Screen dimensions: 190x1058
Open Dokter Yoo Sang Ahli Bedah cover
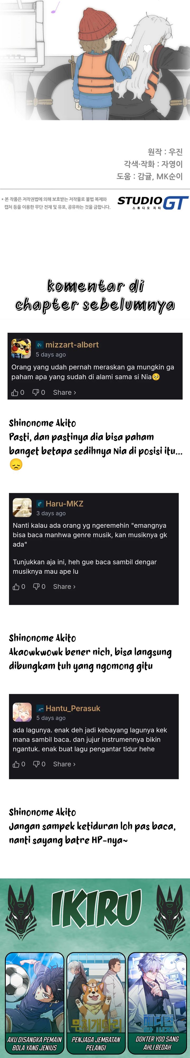157,1003
